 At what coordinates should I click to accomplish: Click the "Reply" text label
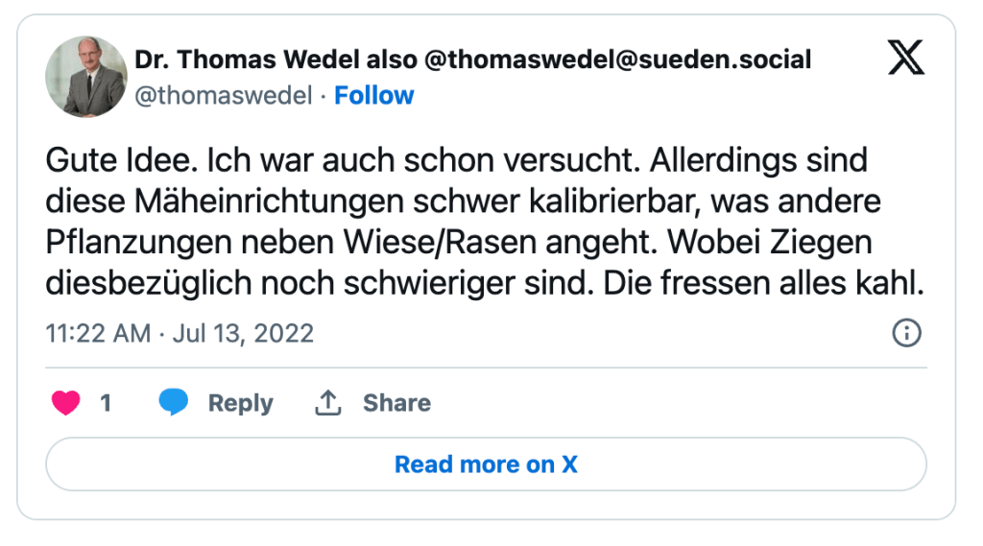click(x=240, y=403)
